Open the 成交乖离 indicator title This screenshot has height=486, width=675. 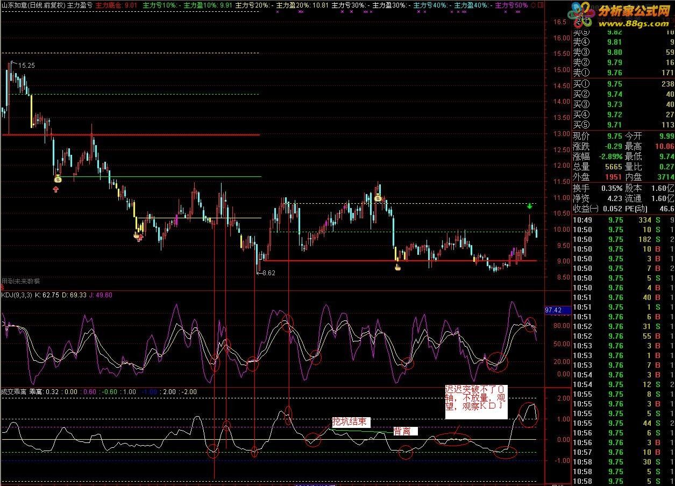tap(13, 392)
